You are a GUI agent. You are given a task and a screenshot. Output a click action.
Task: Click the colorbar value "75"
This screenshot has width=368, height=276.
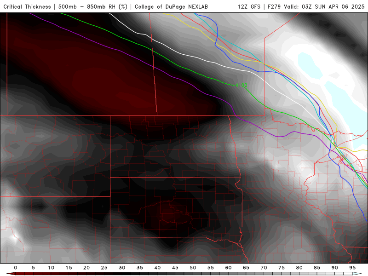(282, 268)
